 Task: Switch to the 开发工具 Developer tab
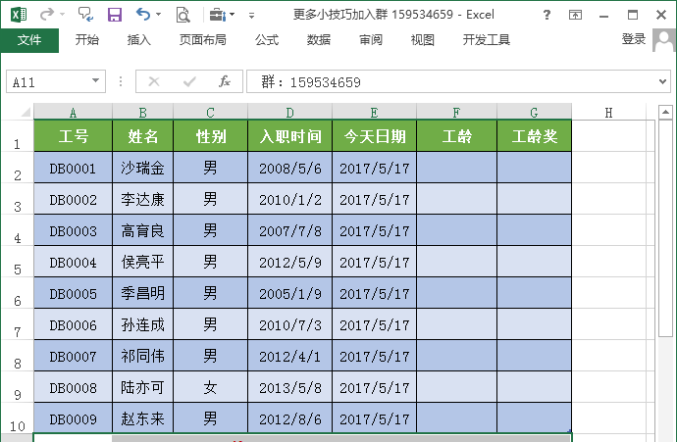pyautogui.click(x=486, y=40)
